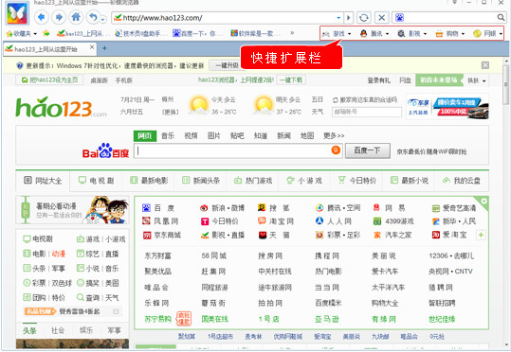511x352 pixels.
Task: Expand the 影视 quick extension dropdown
Action: tap(425, 33)
